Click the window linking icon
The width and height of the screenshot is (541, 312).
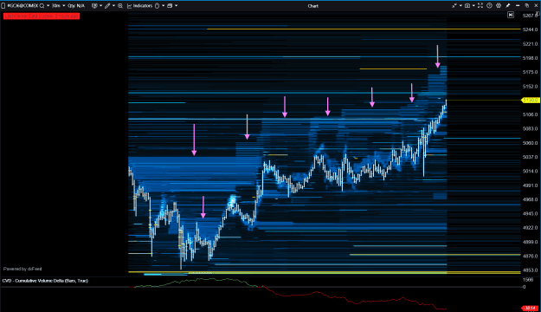tap(454, 5)
